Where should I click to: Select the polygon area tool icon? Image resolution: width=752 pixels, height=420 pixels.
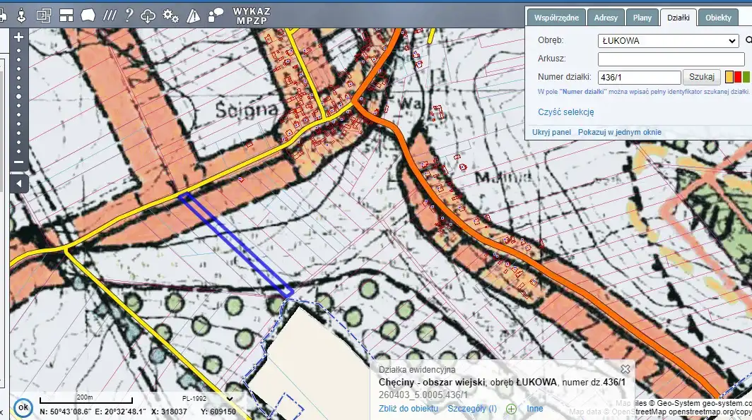(x=88, y=14)
